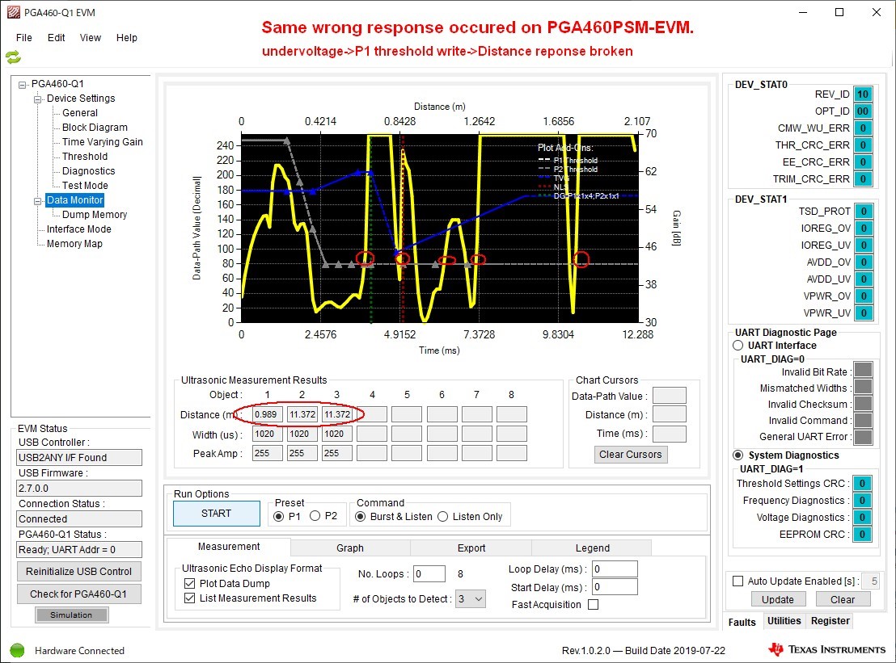Screen dimensions: 896x663
Task: Choose the Listen Only command
Action: tap(443, 516)
